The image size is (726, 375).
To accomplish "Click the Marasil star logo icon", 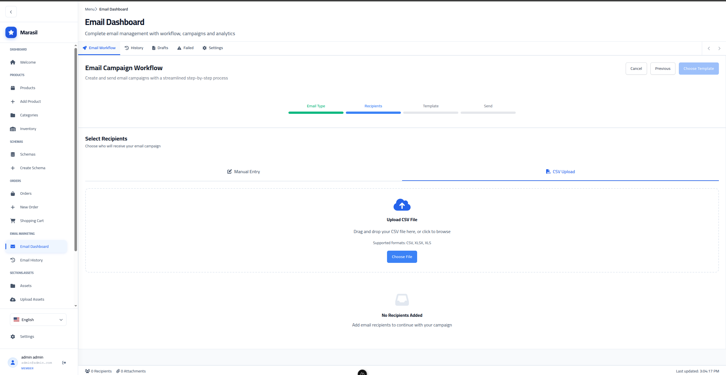I will tap(11, 33).
